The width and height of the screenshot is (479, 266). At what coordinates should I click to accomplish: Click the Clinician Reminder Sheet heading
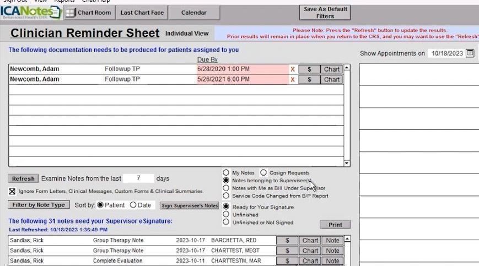tap(85, 33)
